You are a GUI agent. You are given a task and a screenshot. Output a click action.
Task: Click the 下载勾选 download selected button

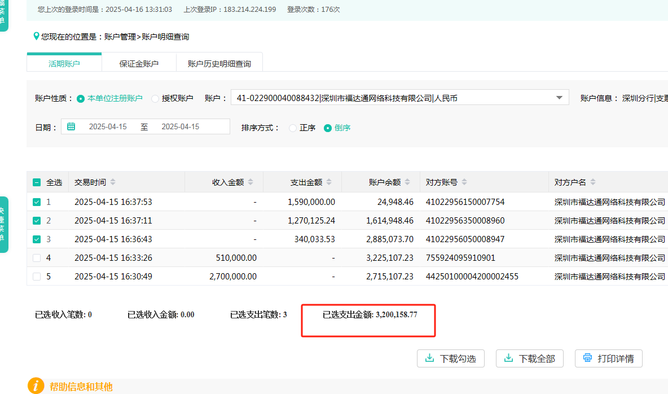pyautogui.click(x=450, y=358)
